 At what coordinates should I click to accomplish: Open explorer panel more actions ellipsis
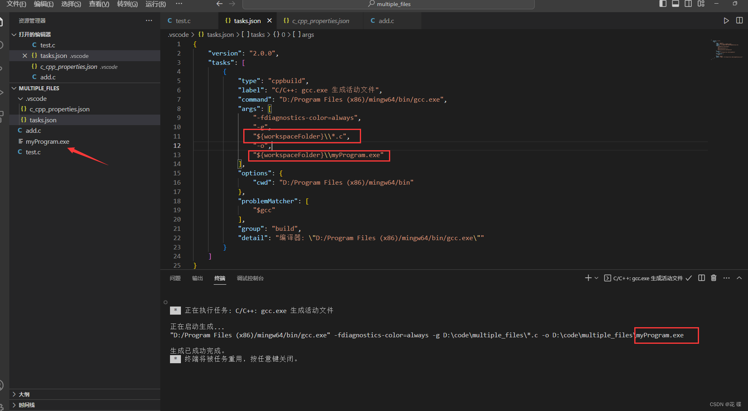[x=149, y=21]
